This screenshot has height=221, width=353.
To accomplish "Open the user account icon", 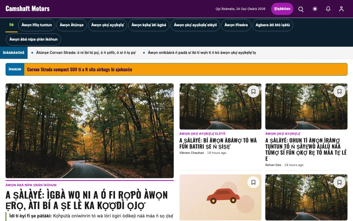I will click(341, 9).
